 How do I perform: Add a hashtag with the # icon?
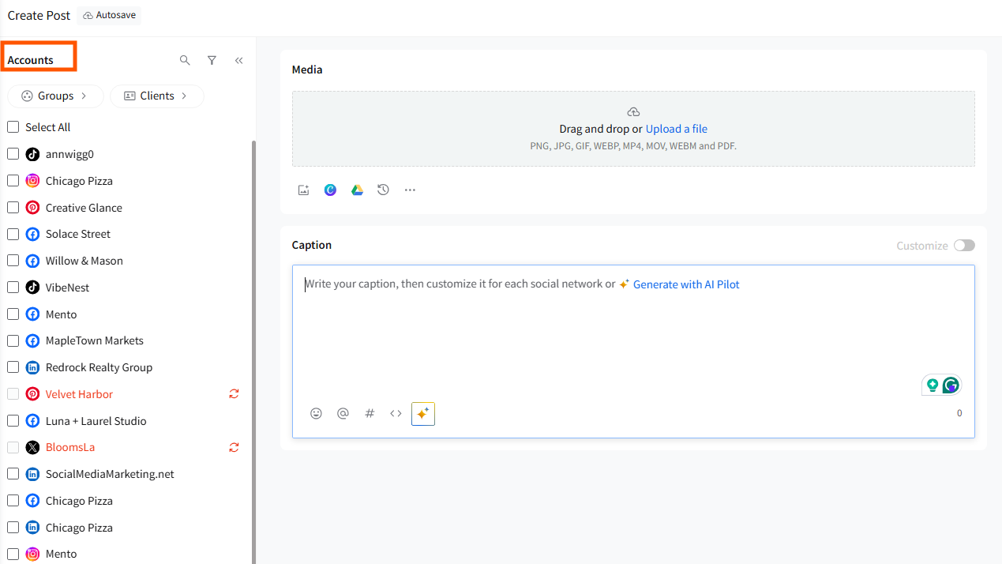[x=370, y=413]
